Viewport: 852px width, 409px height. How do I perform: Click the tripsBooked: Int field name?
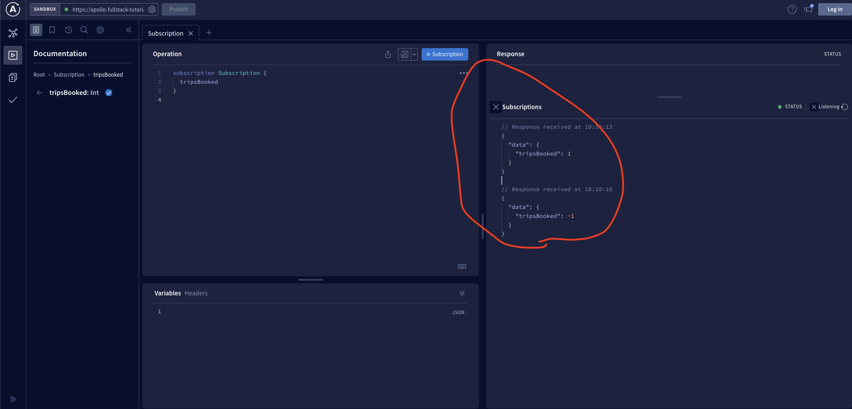74,93
